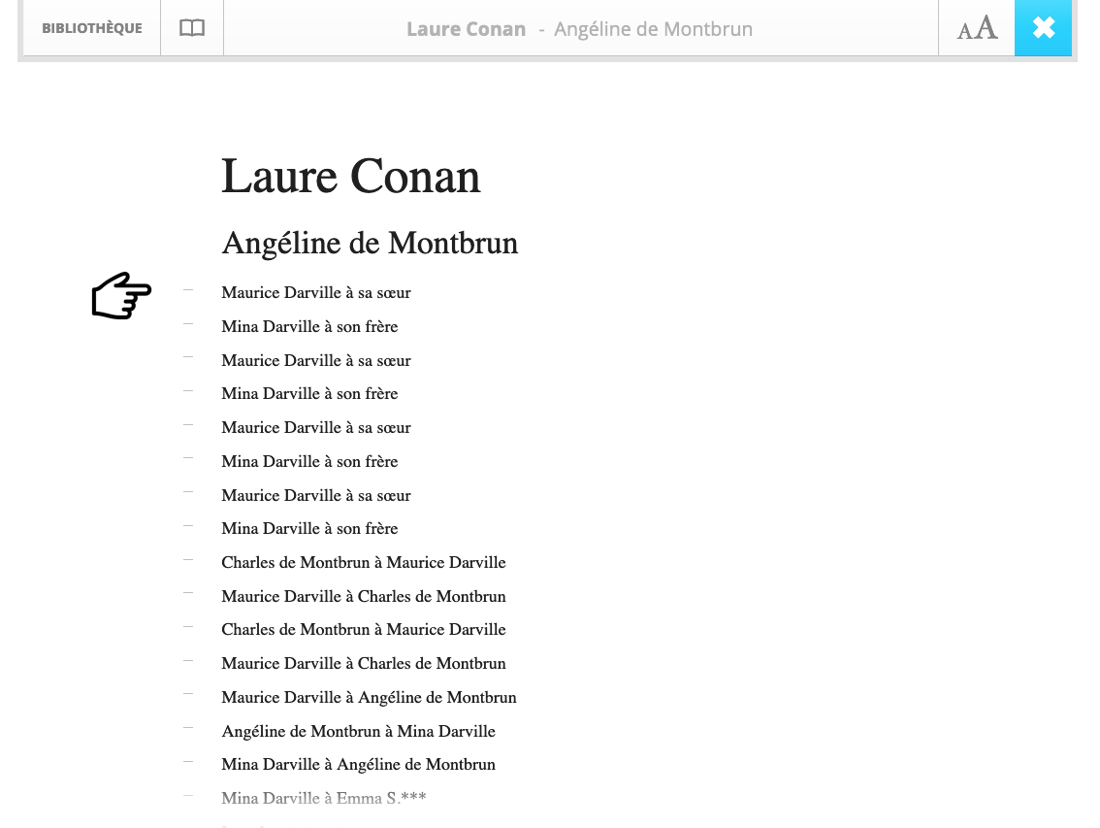
Task: Open second 'Maurice Darville à sa sœur' chapter
Action: [315, 361]
